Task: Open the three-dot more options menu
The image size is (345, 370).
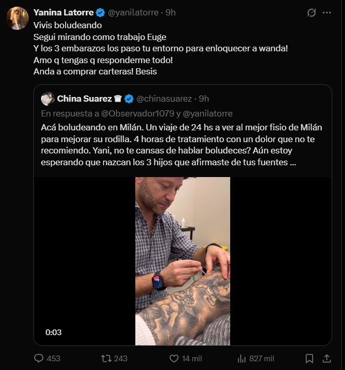Action: click(327, 12)
